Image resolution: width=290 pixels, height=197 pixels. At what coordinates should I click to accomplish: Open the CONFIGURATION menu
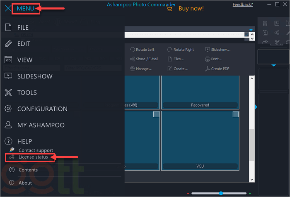tap(42, 109)
